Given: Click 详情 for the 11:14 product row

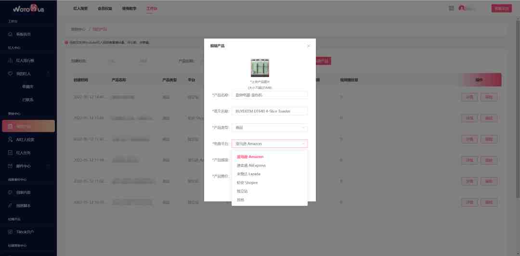Looking at the screenshot, I should pyautogui.click(x=469, y=160).
